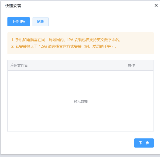Screen dimensions: 160x157
Task: Click the 上传 IPA button
Action: click(19, 22)
